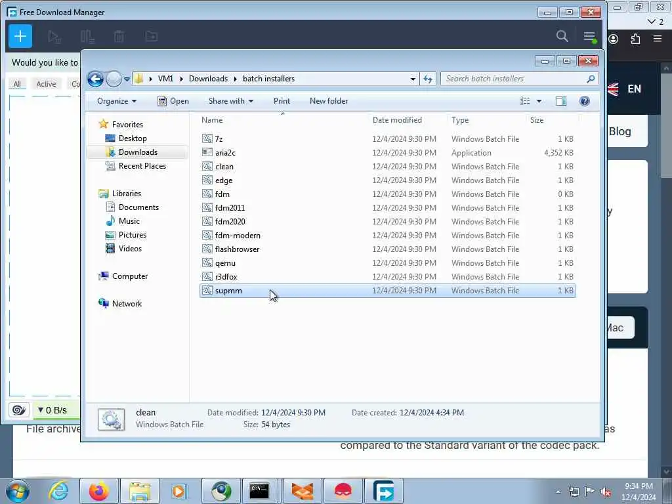Click the start download play icon

pos(54,37)
